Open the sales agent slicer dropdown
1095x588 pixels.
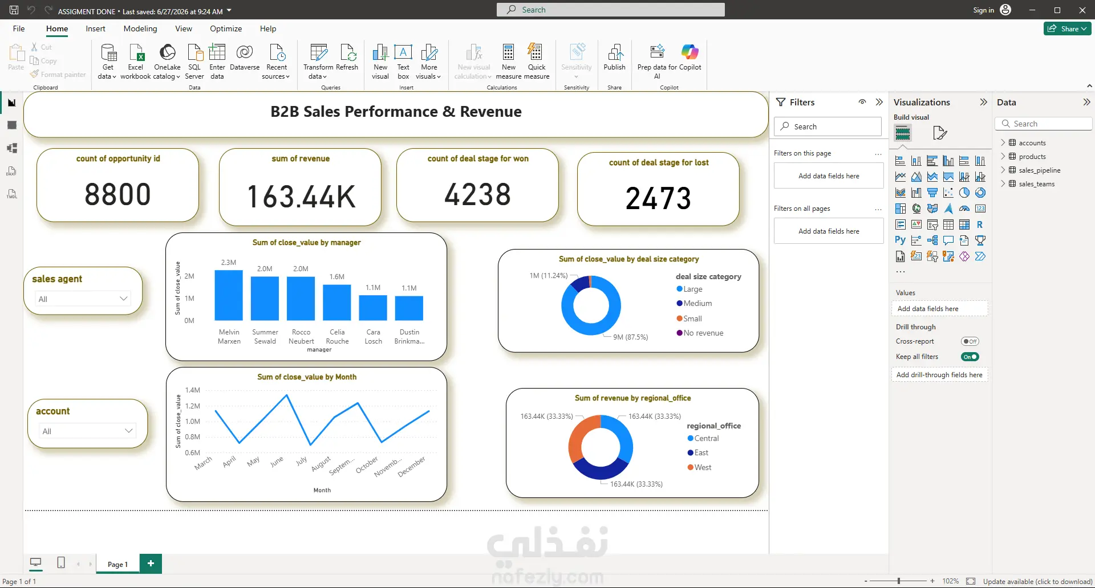pyautogui.click(x=83, y=299)
